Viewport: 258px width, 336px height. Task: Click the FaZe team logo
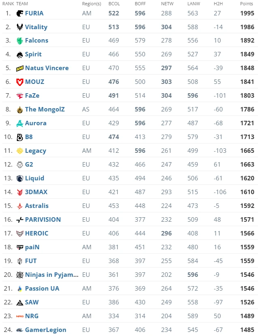[20, 96]
